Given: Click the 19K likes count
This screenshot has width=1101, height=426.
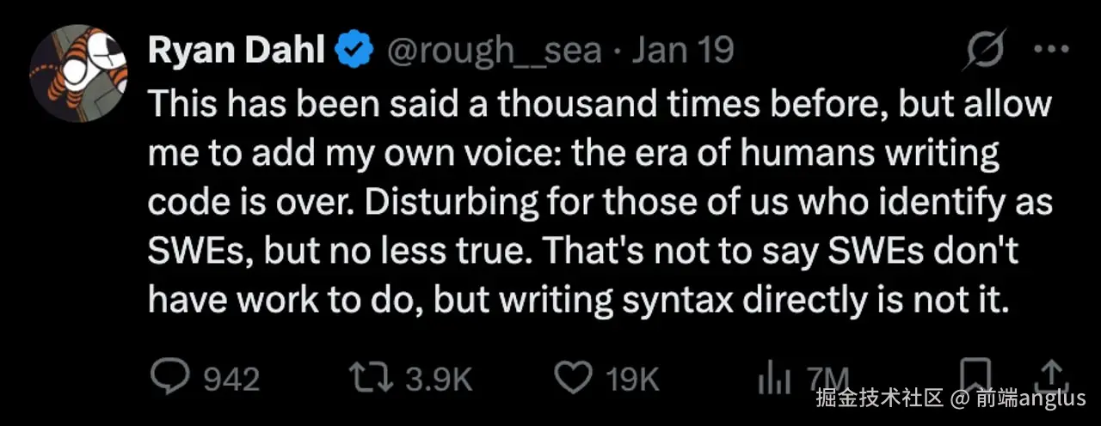Looking at the screenshot, I should [633, 378].
